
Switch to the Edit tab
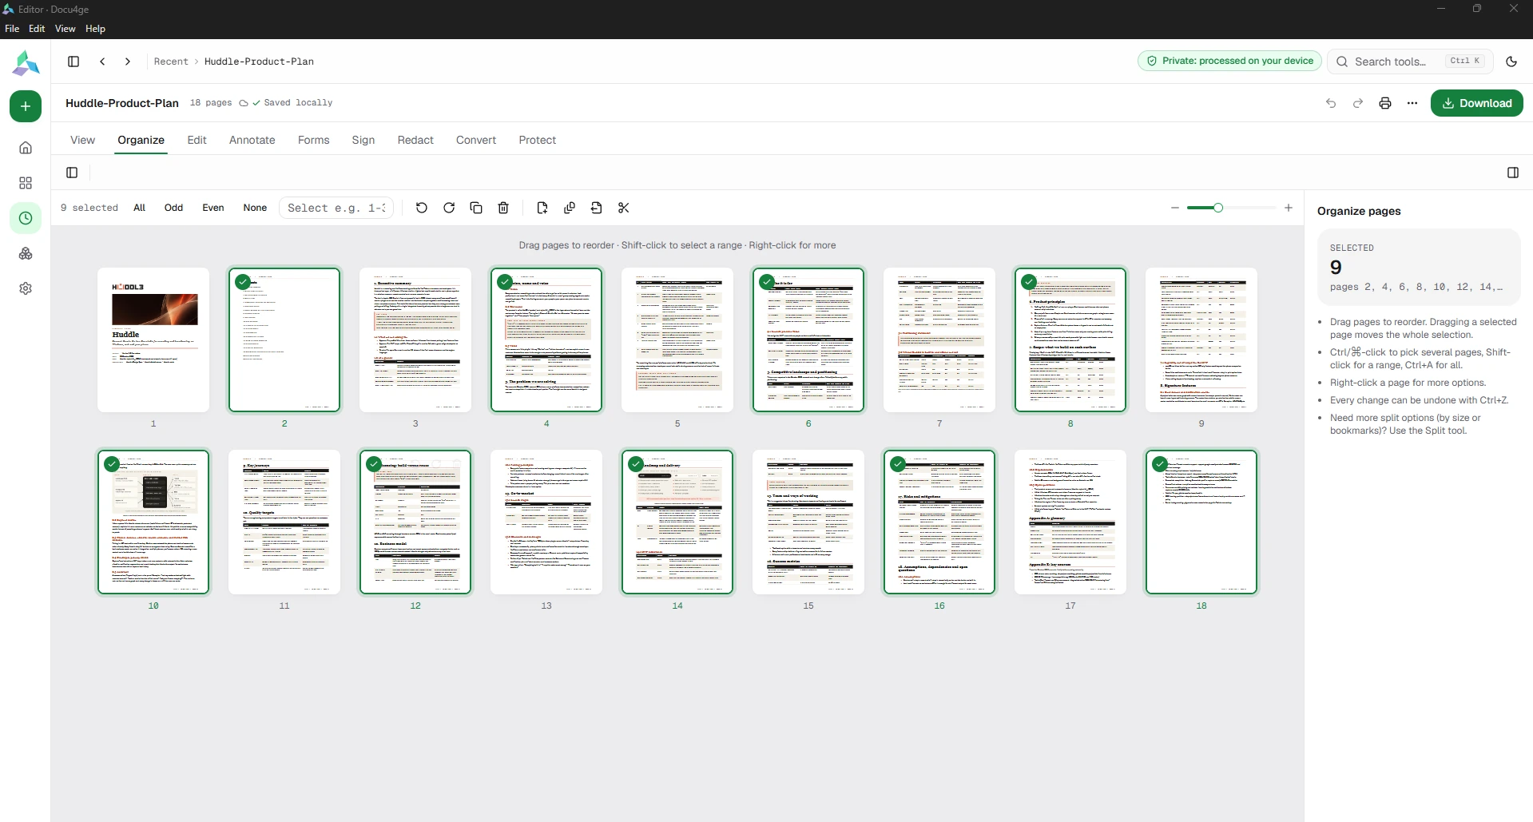197,140
